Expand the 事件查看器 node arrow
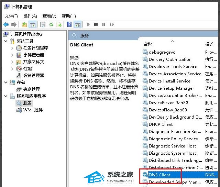This screenshot has height=187, width=220. coord(12,55)
